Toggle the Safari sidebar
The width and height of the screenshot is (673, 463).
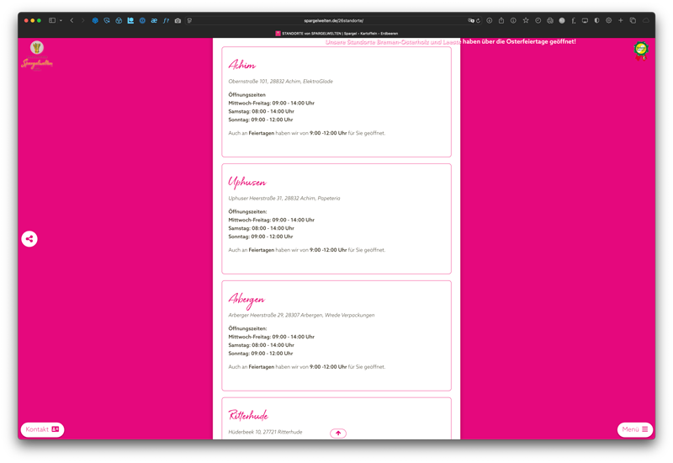click(x=52, y=20)
